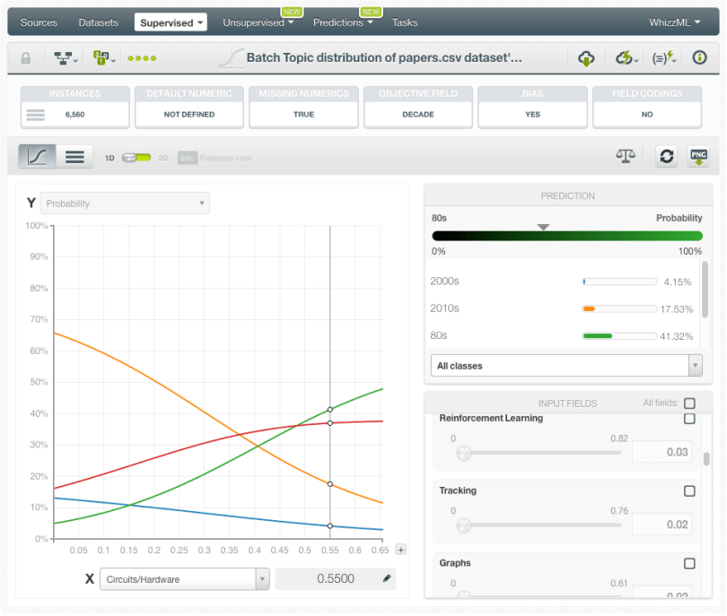
Task: Open the Y axis Probability dropdown
Action: [x=126, y=204]
